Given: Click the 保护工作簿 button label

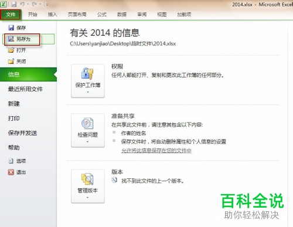Looking at the screenshot, I should coord(88,85).
